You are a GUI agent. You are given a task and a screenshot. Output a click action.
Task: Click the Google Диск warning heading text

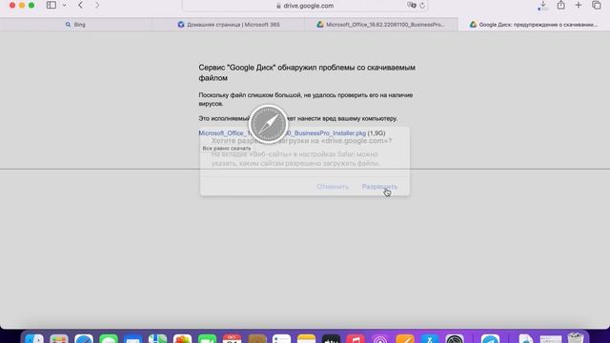click(x=307, y=72)
